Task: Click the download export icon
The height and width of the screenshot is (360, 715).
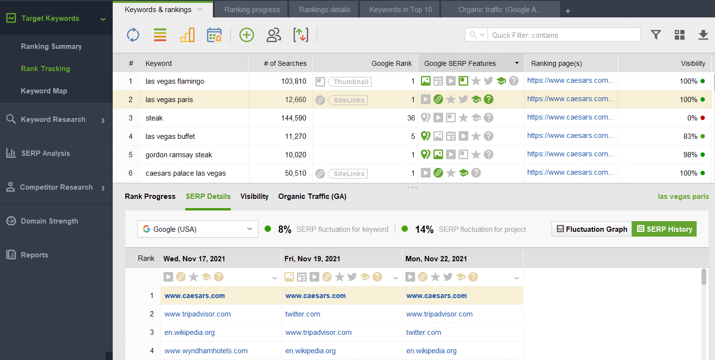Action: coord(703,35)
